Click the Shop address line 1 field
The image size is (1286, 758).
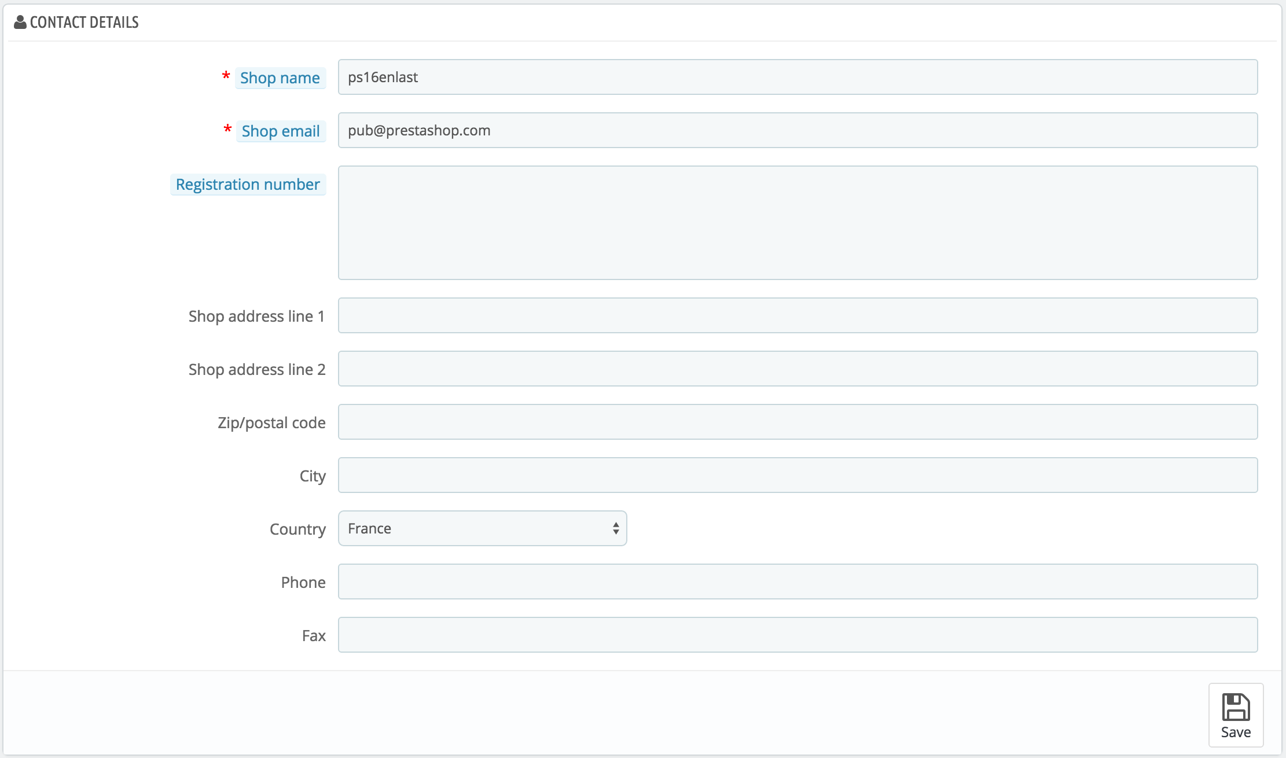click(798, 315)
